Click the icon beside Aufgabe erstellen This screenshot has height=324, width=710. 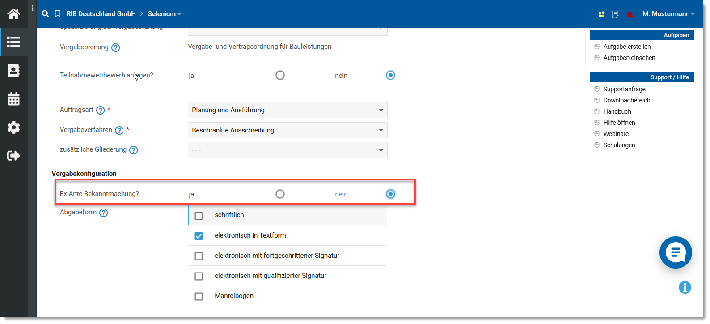pos(597,47)
